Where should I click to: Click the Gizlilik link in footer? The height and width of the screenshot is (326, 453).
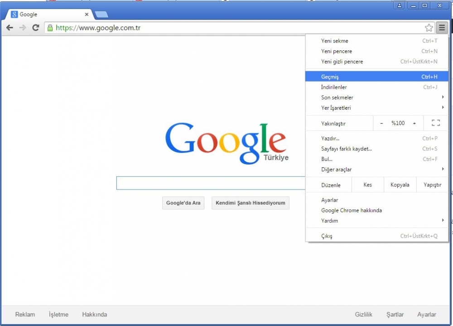pyautogui.click(x=363, y=314)
